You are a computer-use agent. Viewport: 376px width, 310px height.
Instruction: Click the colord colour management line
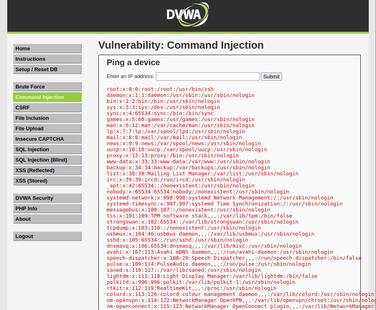pos(240,294)
